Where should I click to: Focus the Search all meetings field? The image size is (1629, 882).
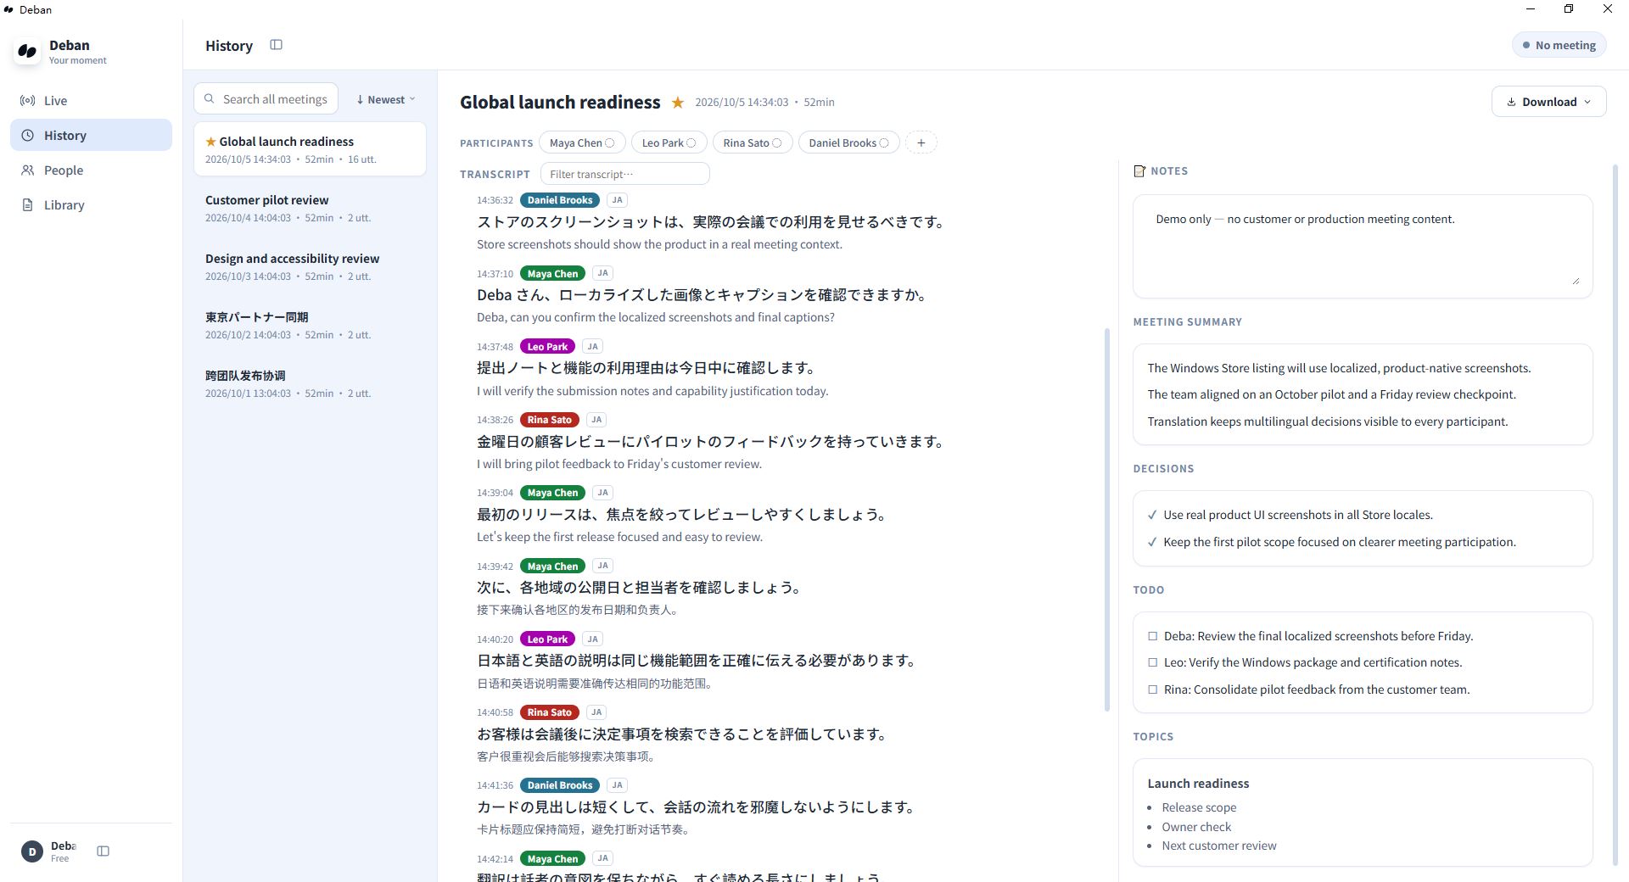tap(266, 99)
